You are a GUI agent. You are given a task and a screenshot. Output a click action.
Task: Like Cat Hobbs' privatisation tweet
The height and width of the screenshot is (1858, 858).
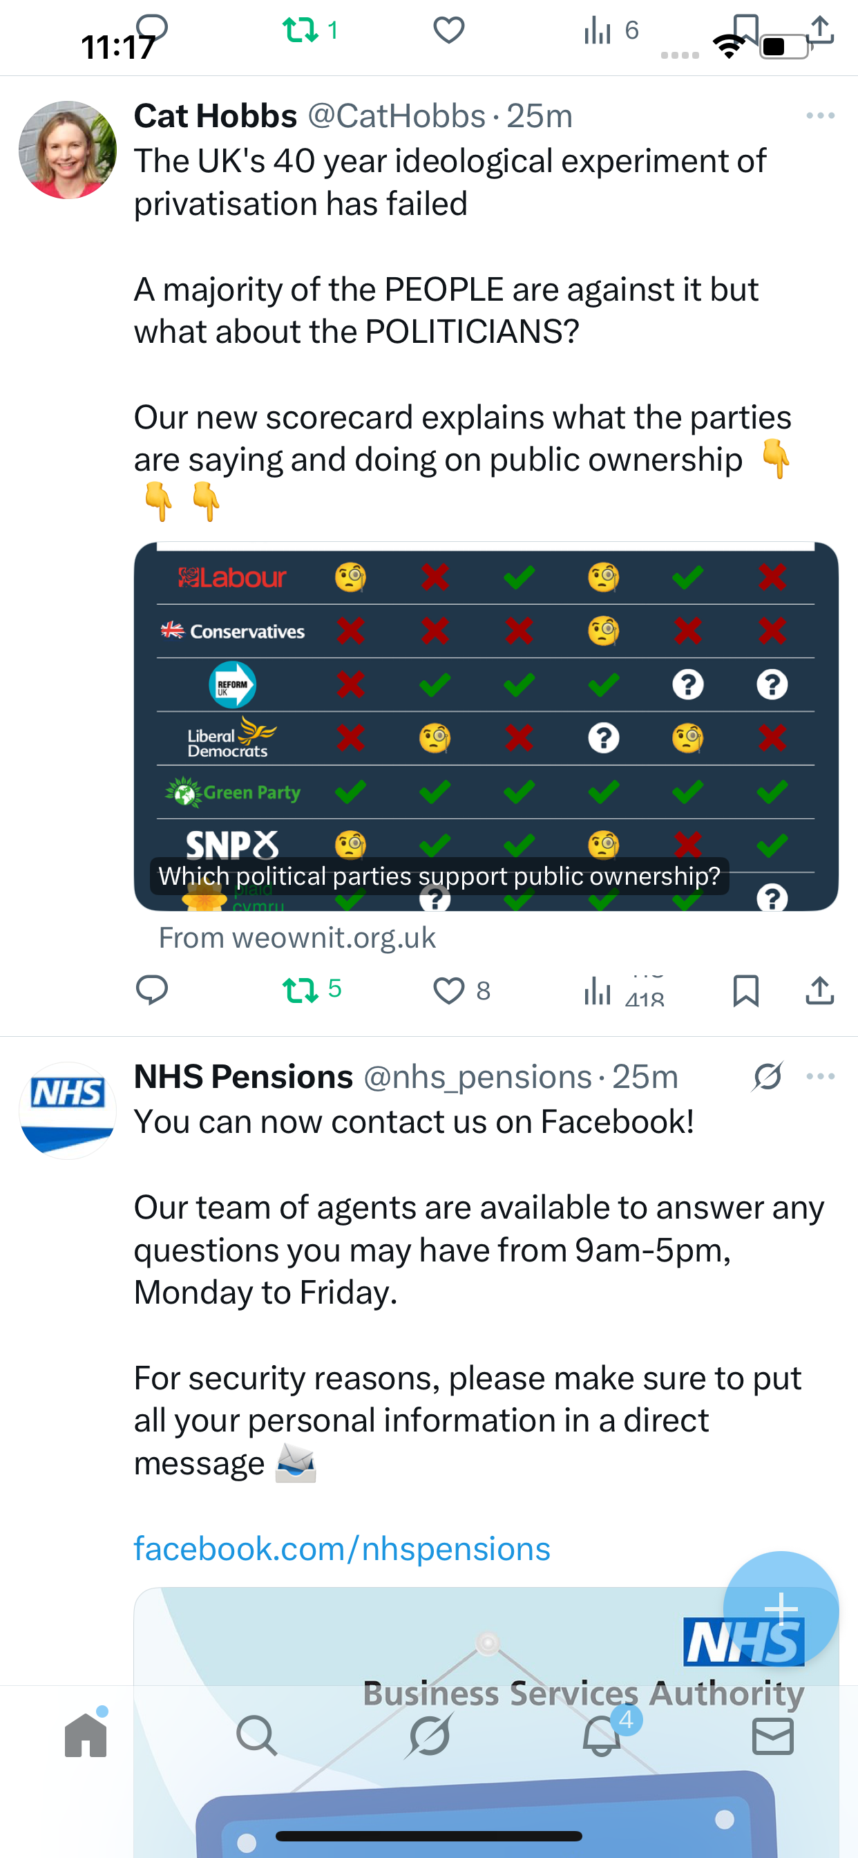[448, 991]
